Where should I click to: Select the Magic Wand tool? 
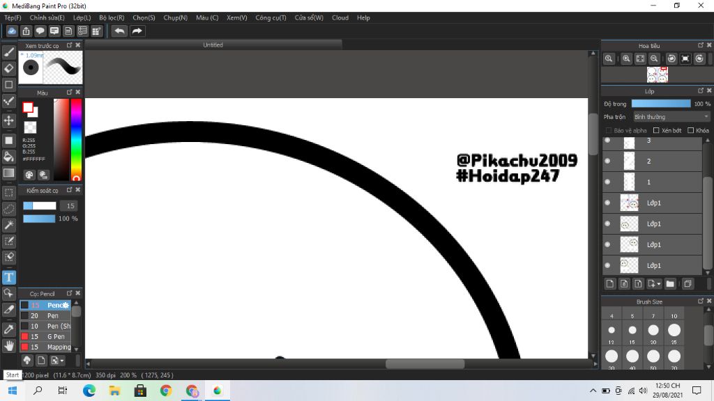coord(8,225)
